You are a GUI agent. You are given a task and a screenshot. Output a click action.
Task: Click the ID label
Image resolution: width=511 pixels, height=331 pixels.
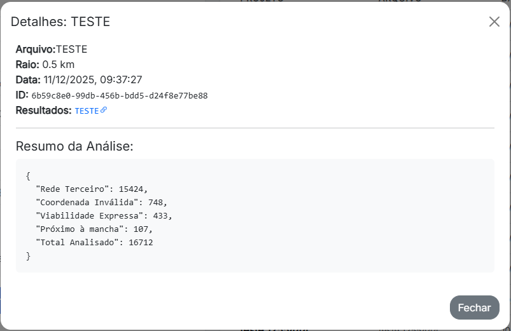(22, 95)
